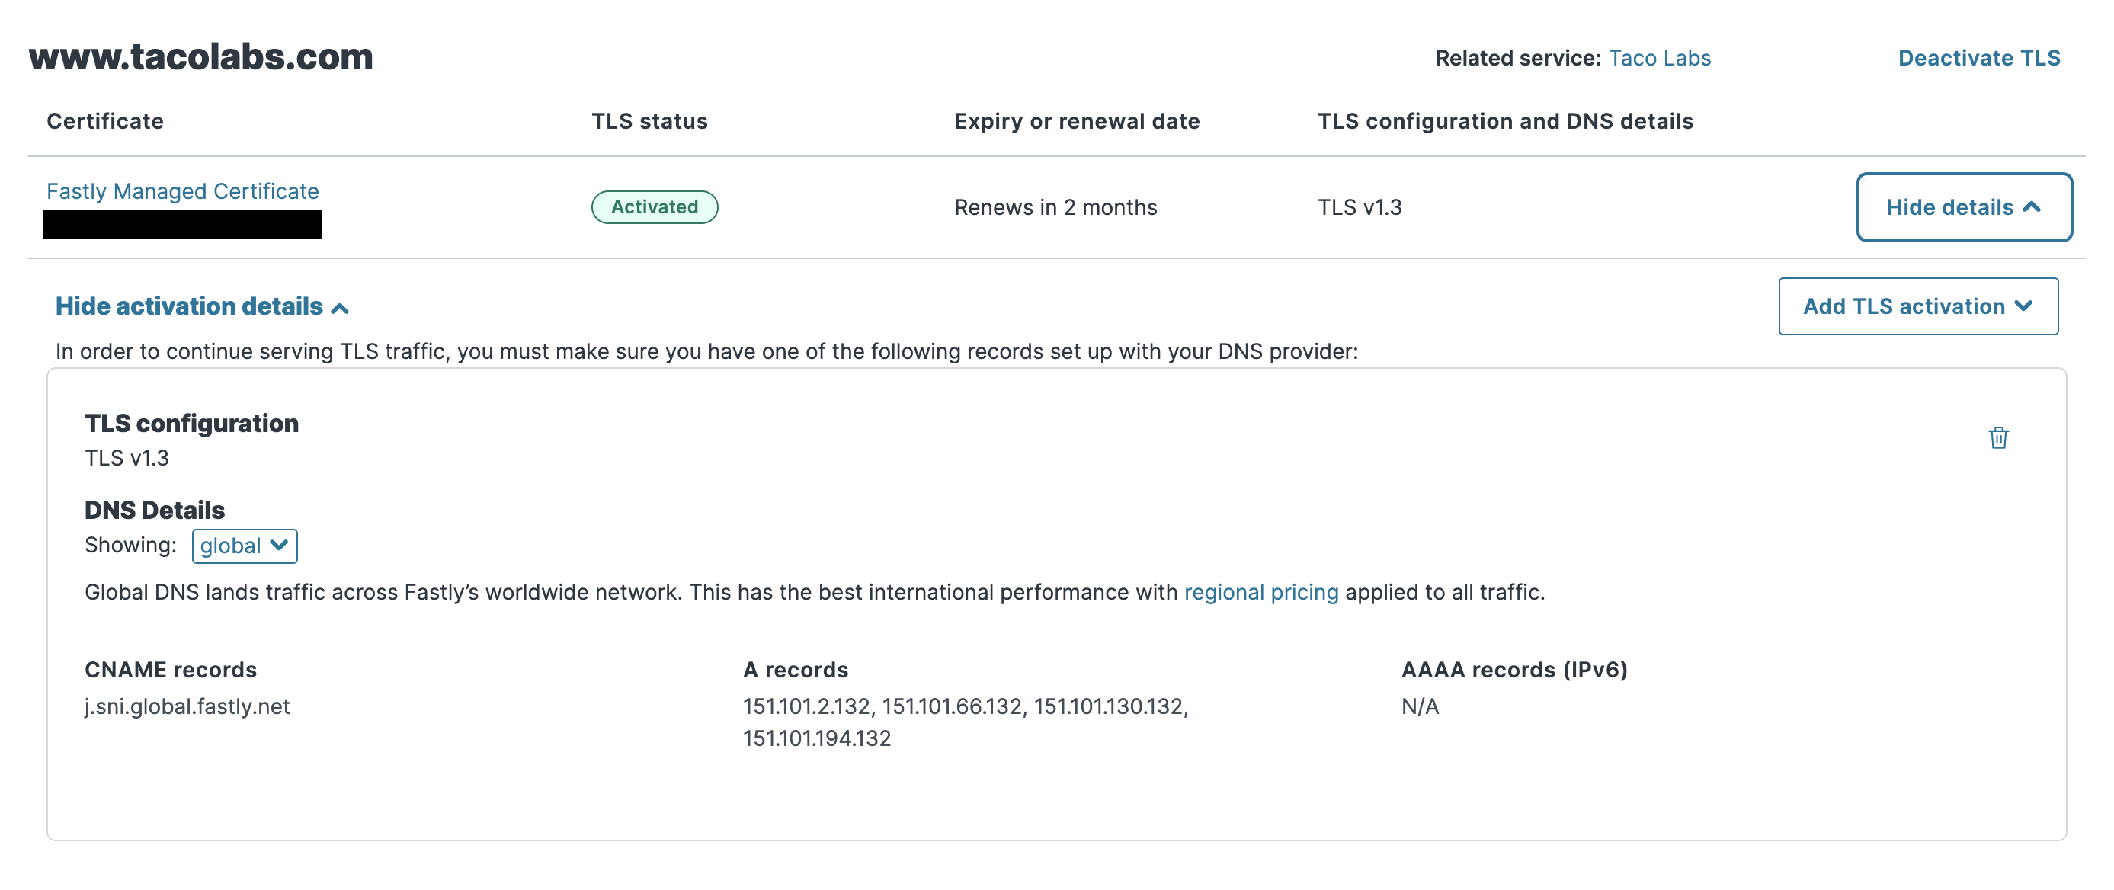
Task: Collapse details using the Hide details chevron
Action: [x=2033, y=207]
